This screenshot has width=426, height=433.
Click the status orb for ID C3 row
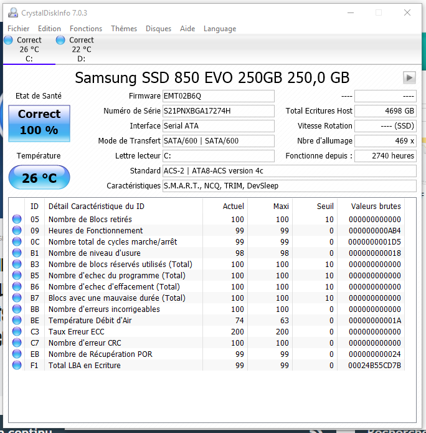(x=17, y=331)
